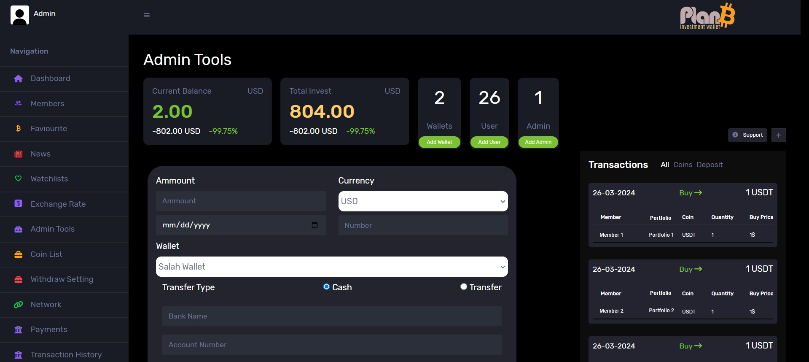Click the Add Wallet button
This screenshot has width=809, height=362.
coord(439,142)
